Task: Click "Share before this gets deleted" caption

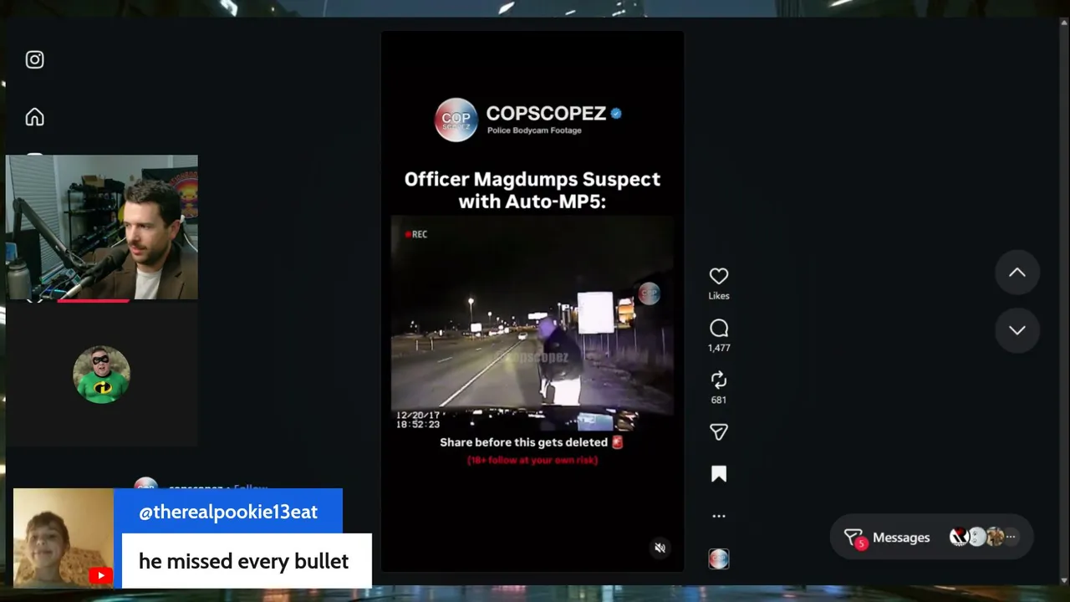Action: pyautogui.click(x=524, y=442)
